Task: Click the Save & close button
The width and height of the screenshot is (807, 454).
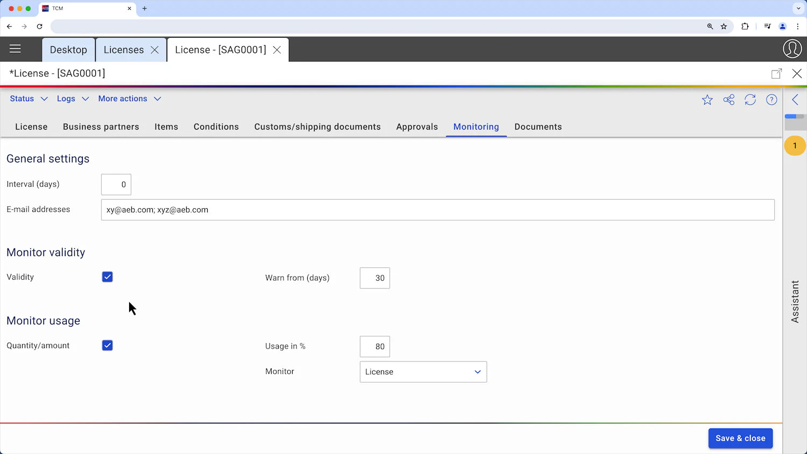Action: pos(740,438)
